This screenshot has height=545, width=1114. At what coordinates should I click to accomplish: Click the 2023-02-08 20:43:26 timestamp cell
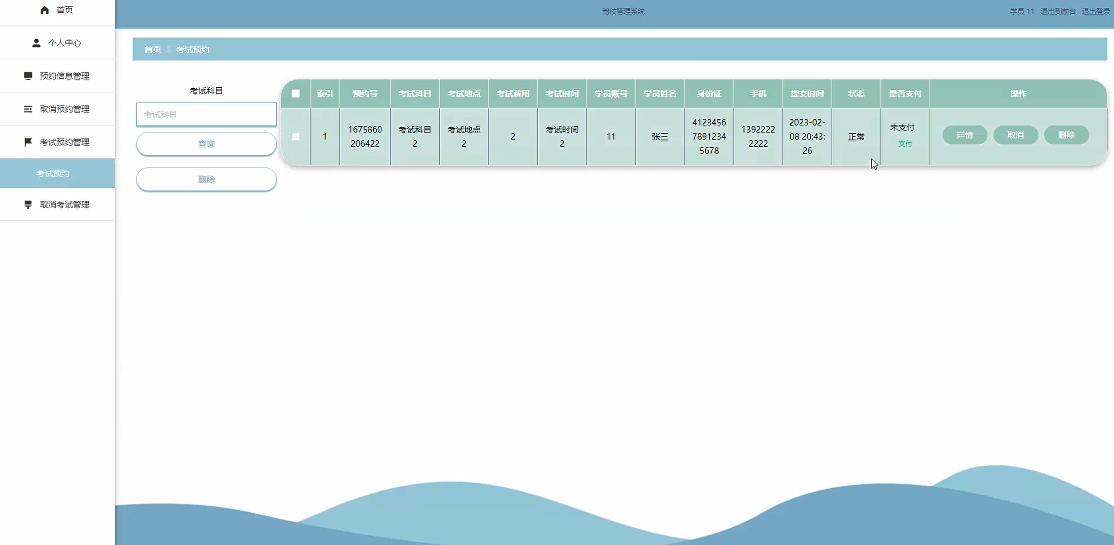coord(807,137)
